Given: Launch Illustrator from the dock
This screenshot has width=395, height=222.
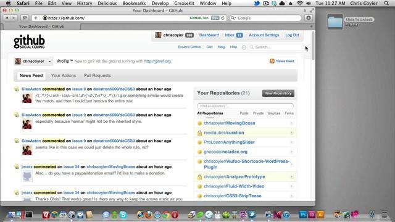Looking at the screenshot, I should [x=320, y=215].
